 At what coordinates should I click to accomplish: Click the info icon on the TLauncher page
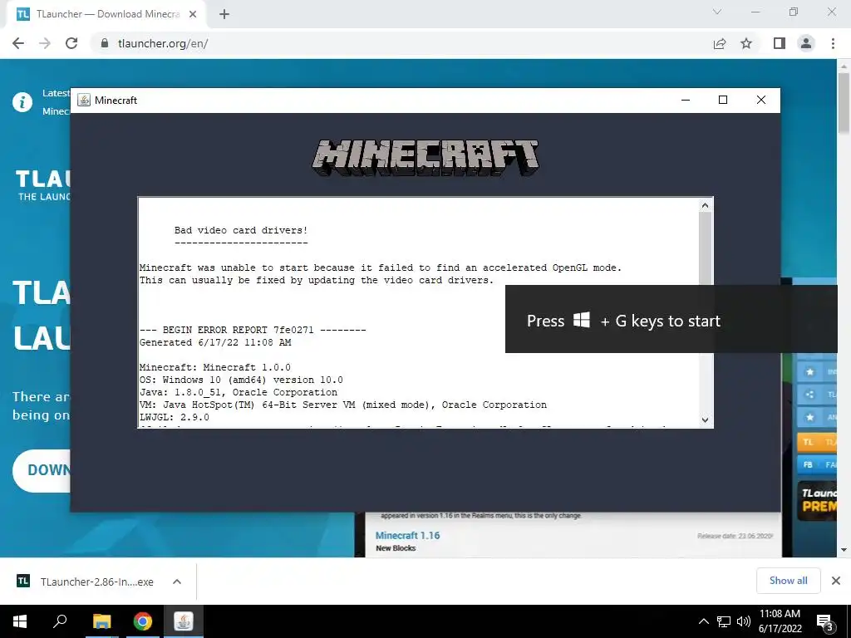coord(22,102)
